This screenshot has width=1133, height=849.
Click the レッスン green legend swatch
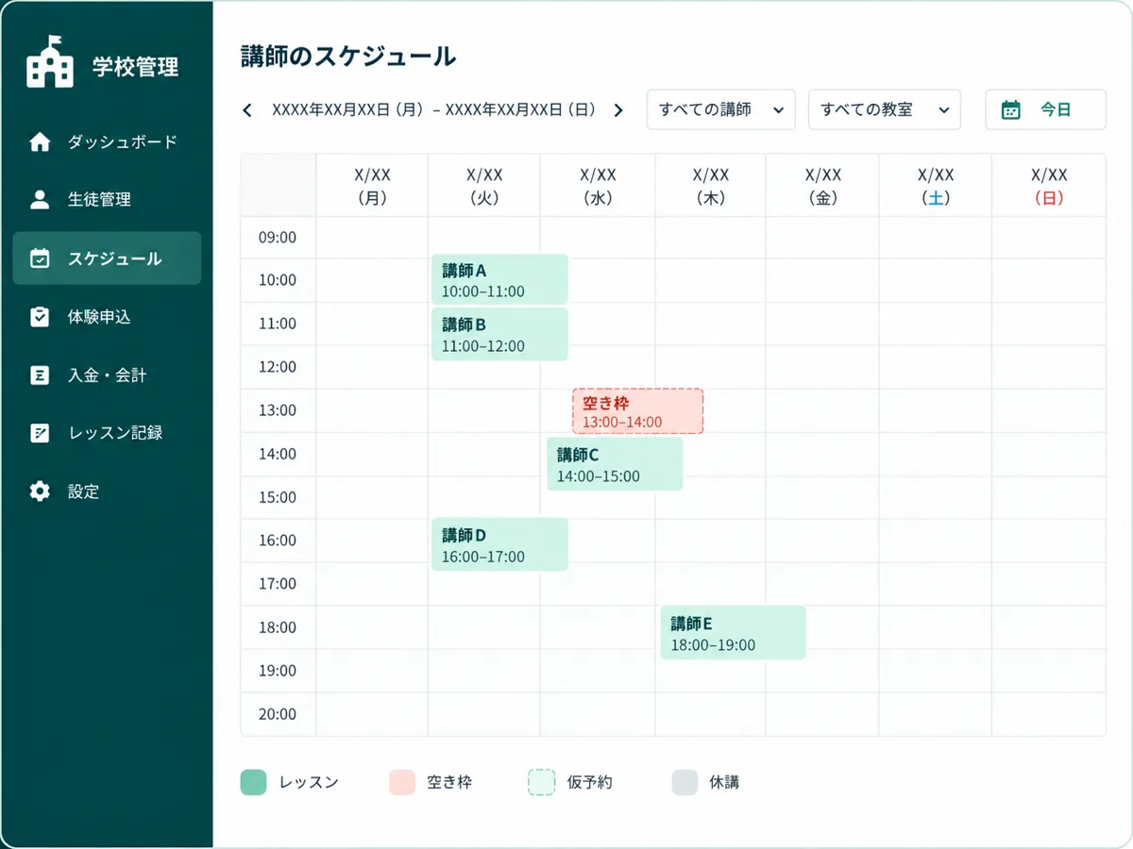tap(253, 782)
